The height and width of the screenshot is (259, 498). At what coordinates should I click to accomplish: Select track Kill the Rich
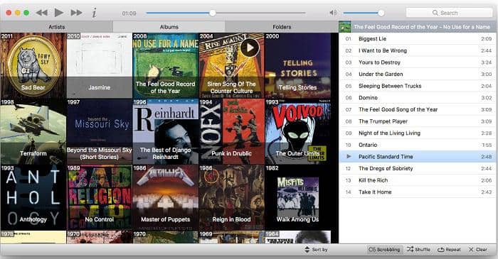point(418,180)
